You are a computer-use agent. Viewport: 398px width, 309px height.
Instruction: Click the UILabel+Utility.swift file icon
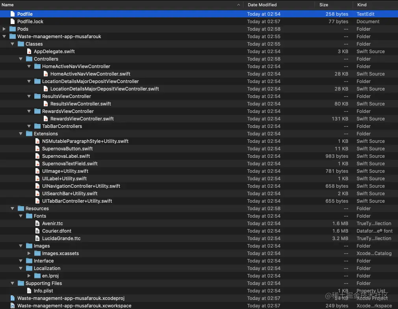click(x=37, y=178)
